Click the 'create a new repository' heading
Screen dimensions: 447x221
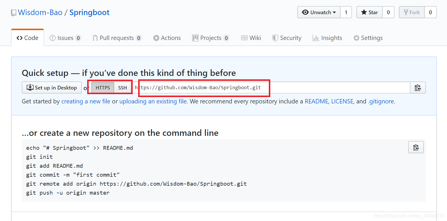(120, 133)
